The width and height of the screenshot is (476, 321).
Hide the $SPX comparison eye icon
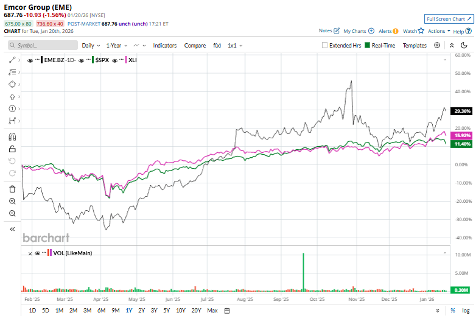(x=82, y=60)
